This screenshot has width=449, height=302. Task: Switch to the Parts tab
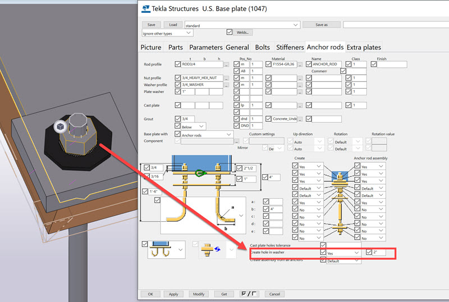point(176,47)
